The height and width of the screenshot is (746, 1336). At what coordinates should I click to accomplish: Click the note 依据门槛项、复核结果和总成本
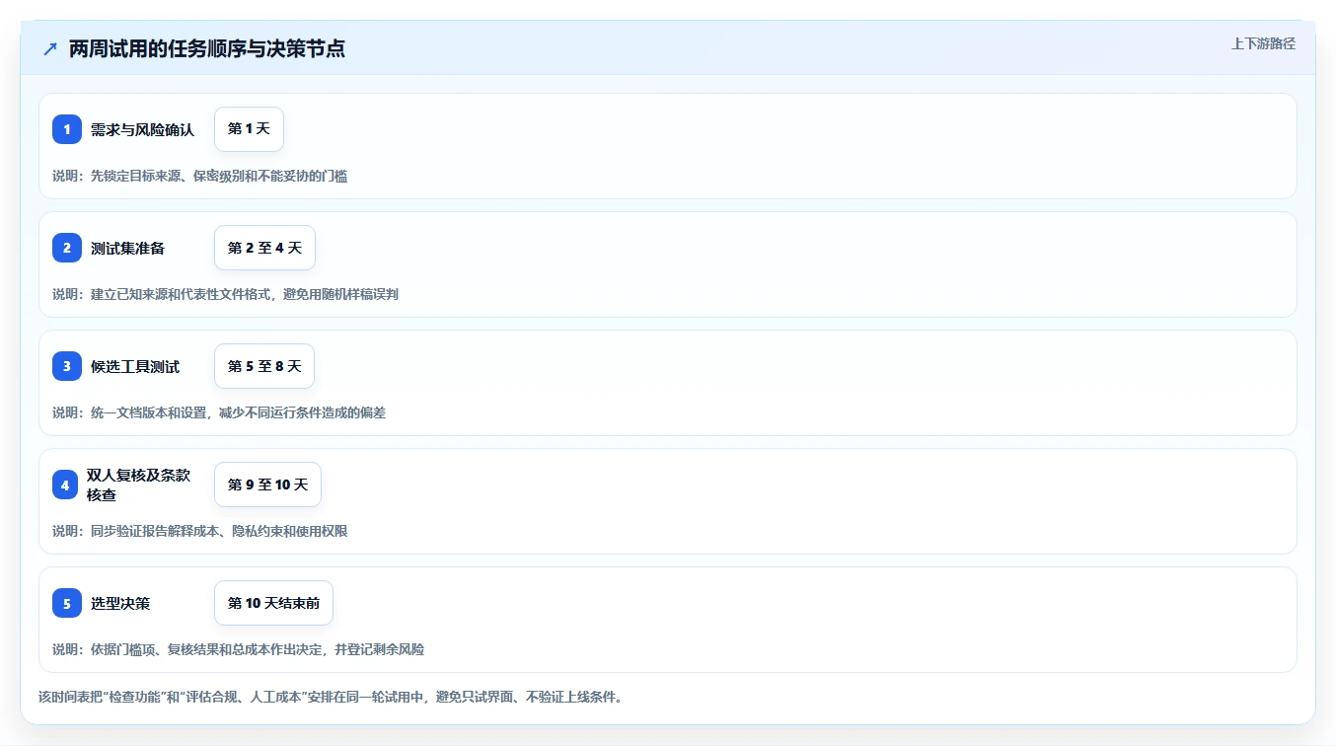238,649
